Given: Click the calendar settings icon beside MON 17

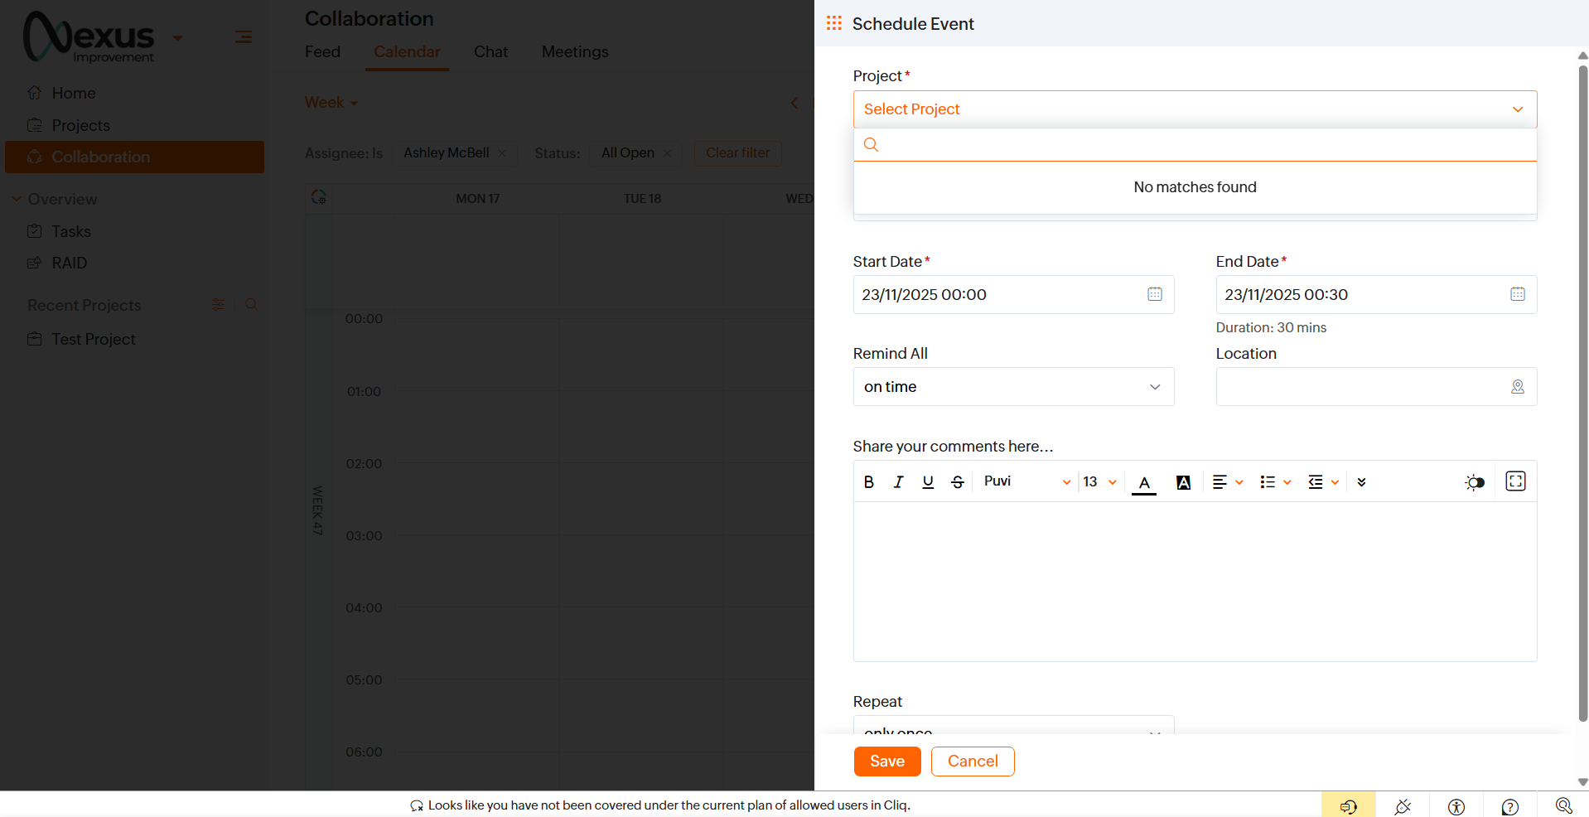Looking at the screenshot, I should [x=318, y=197].
